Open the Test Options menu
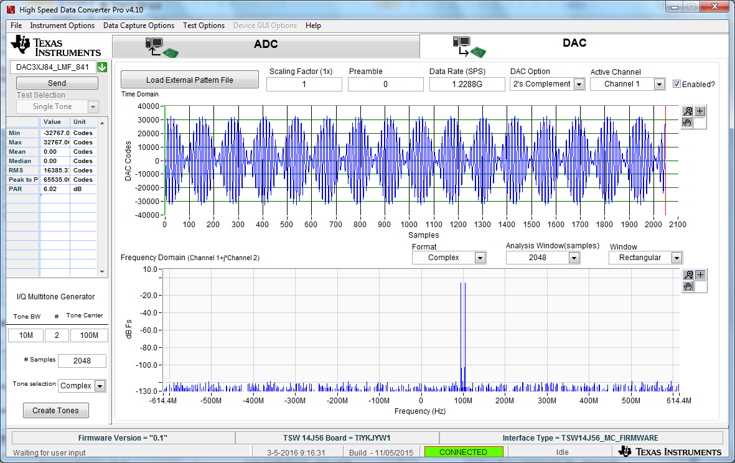735x463 pixels. pyautogui.click(x=204, y=26)
